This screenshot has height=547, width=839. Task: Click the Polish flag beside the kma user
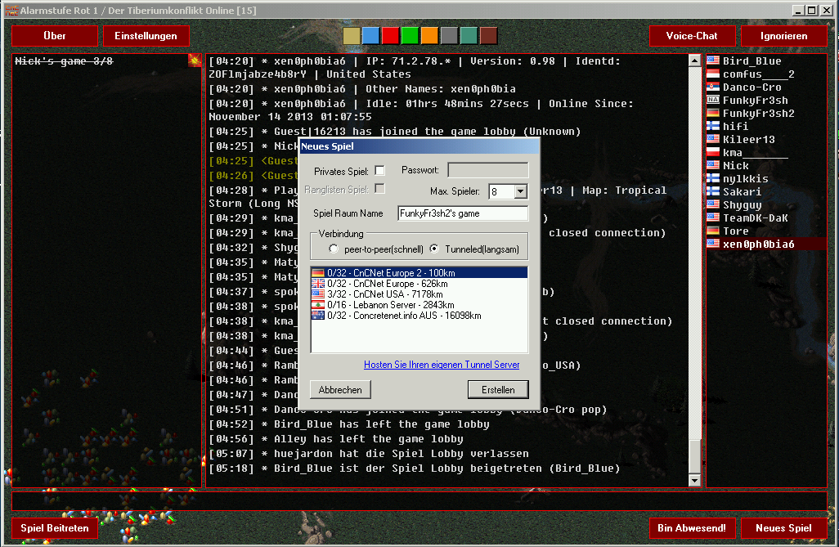click(x=712, y=153)
